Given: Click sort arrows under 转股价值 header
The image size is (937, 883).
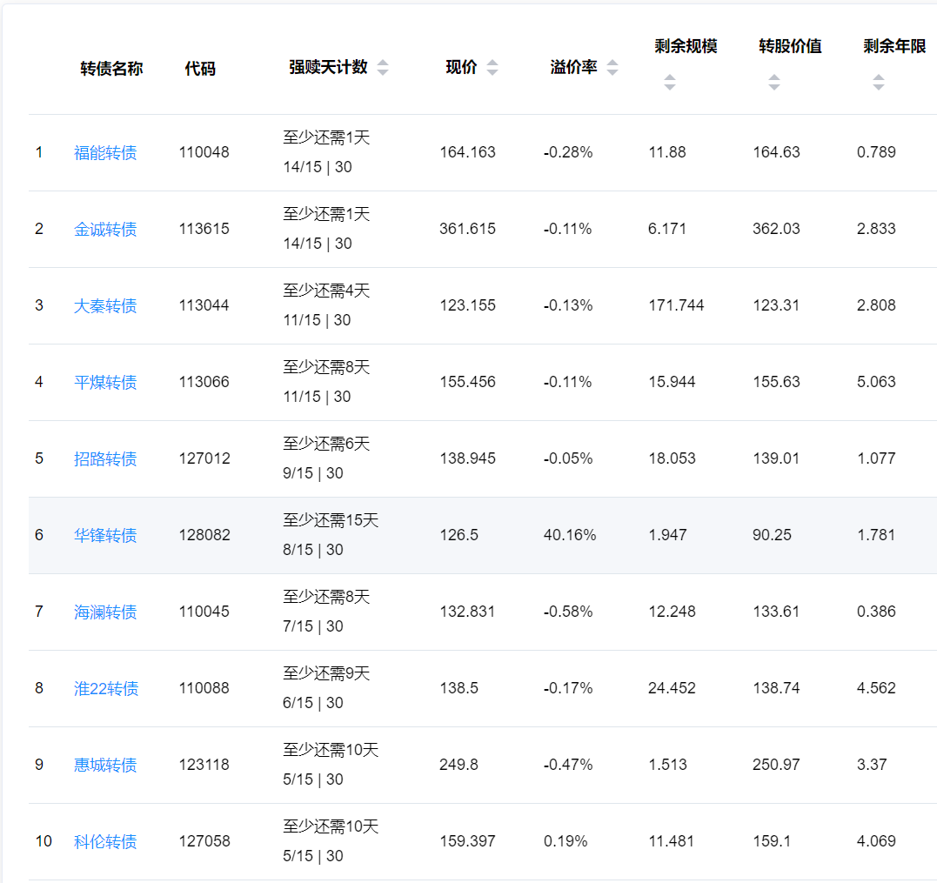Looking at the screenshot, I should click(x=773, y=83).
